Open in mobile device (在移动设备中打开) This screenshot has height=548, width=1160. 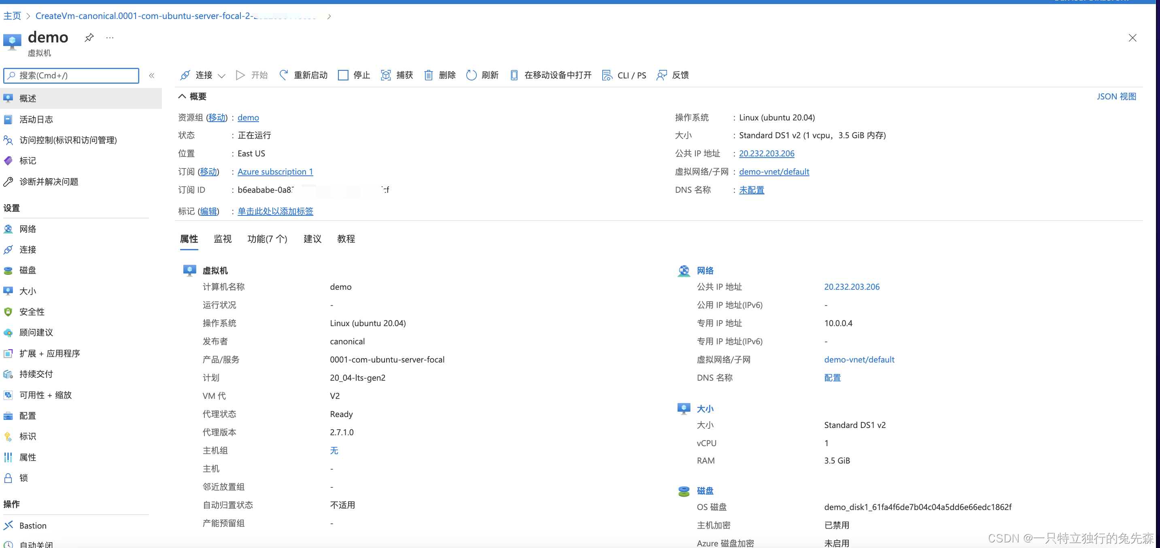550,75
